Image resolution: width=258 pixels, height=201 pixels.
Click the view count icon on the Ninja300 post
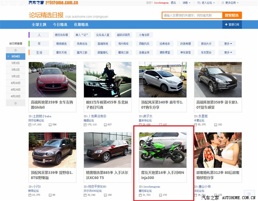[141, 195]
